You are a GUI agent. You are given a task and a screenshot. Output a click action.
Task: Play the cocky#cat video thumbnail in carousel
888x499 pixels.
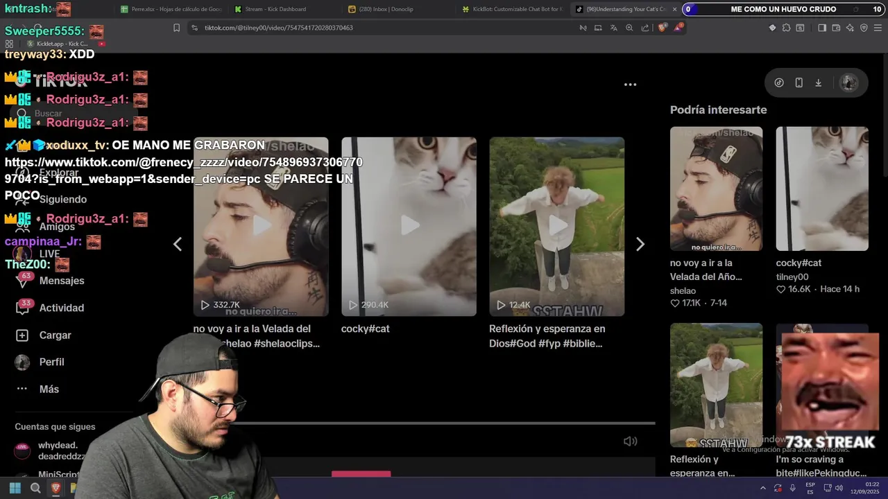pyautogui.click(x=409, y=226)
